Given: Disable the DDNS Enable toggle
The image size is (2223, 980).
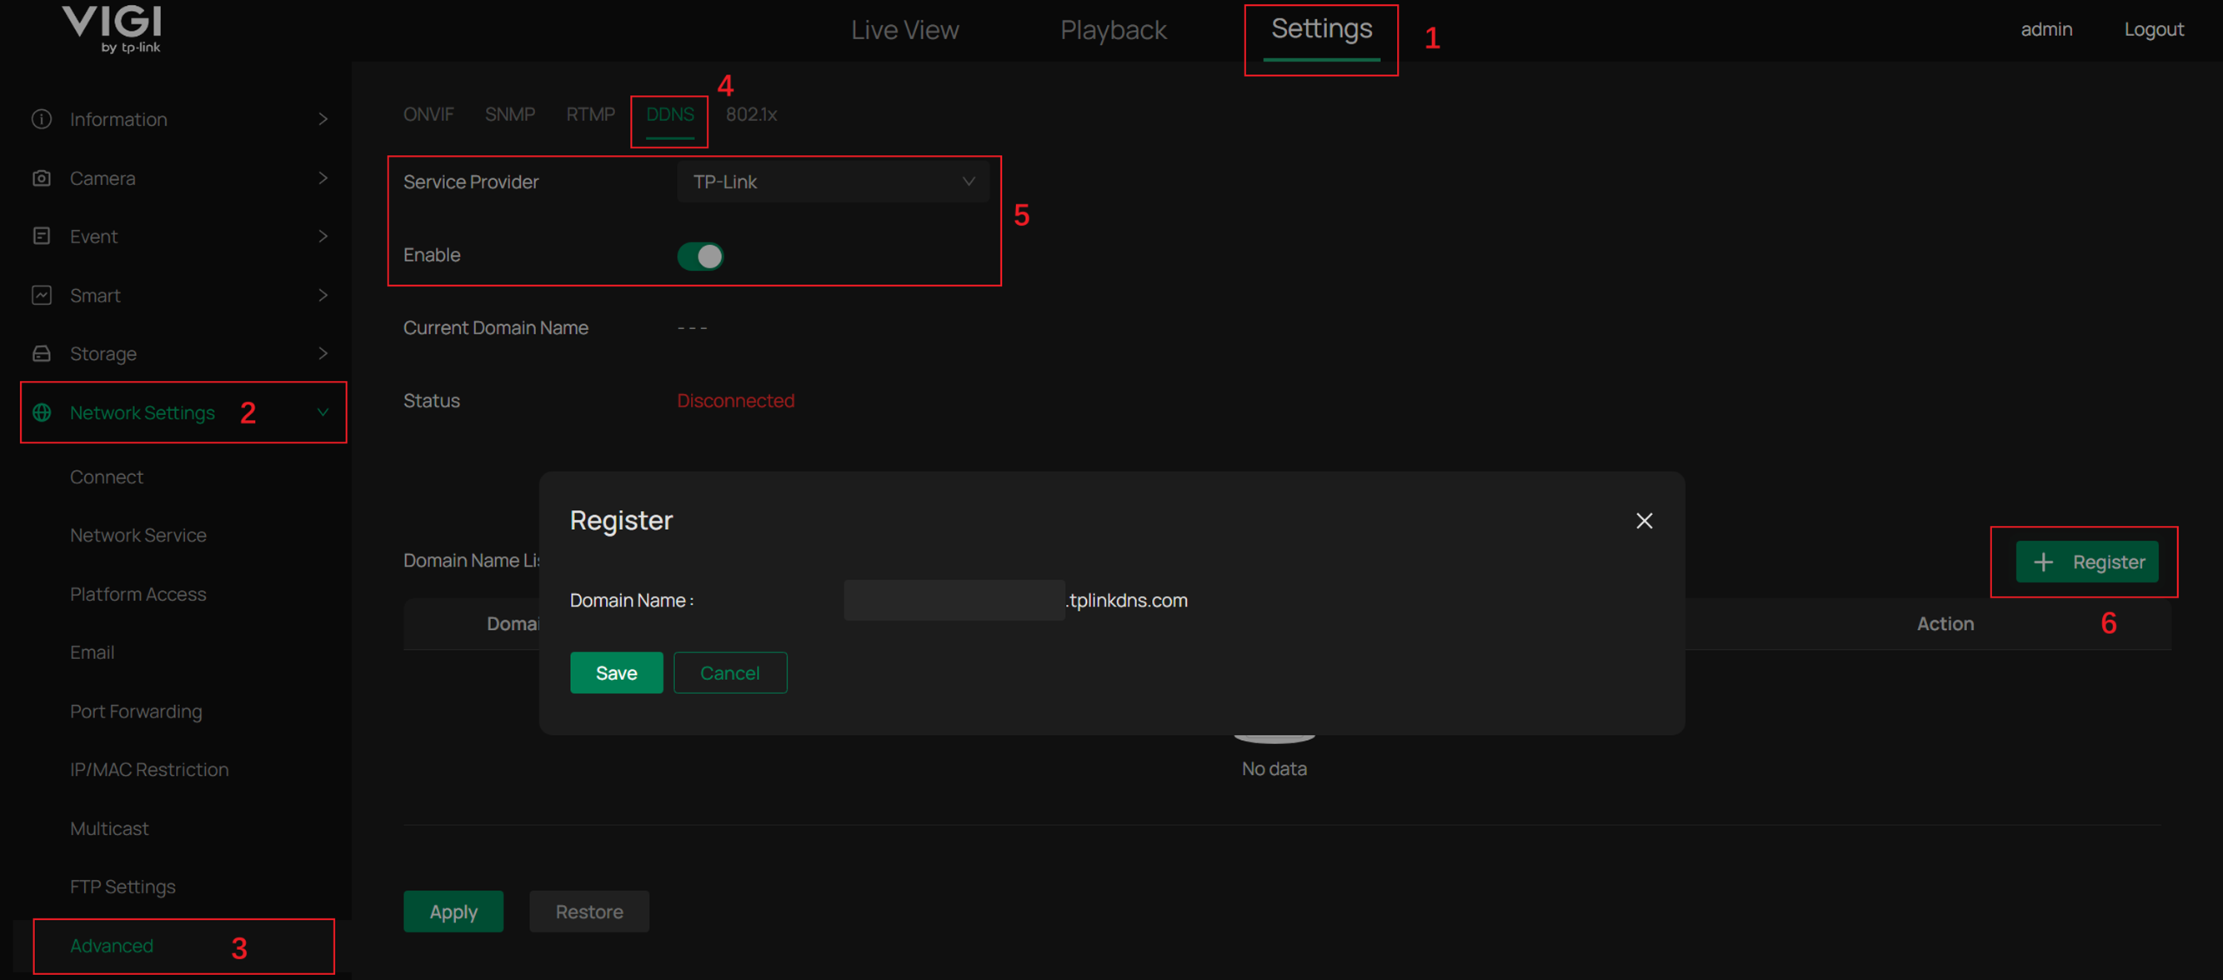Looking at the screenshot, I should [x=699, y=255].
